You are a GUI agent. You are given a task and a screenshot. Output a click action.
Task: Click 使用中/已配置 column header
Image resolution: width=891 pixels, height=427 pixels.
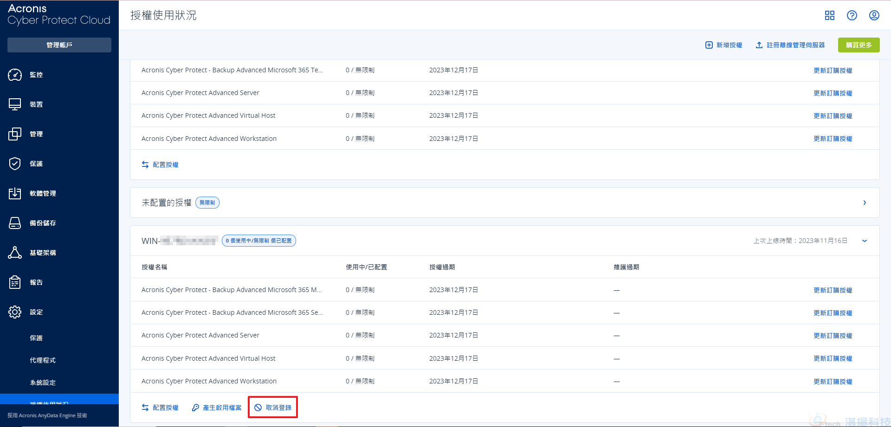click(367, 267)
